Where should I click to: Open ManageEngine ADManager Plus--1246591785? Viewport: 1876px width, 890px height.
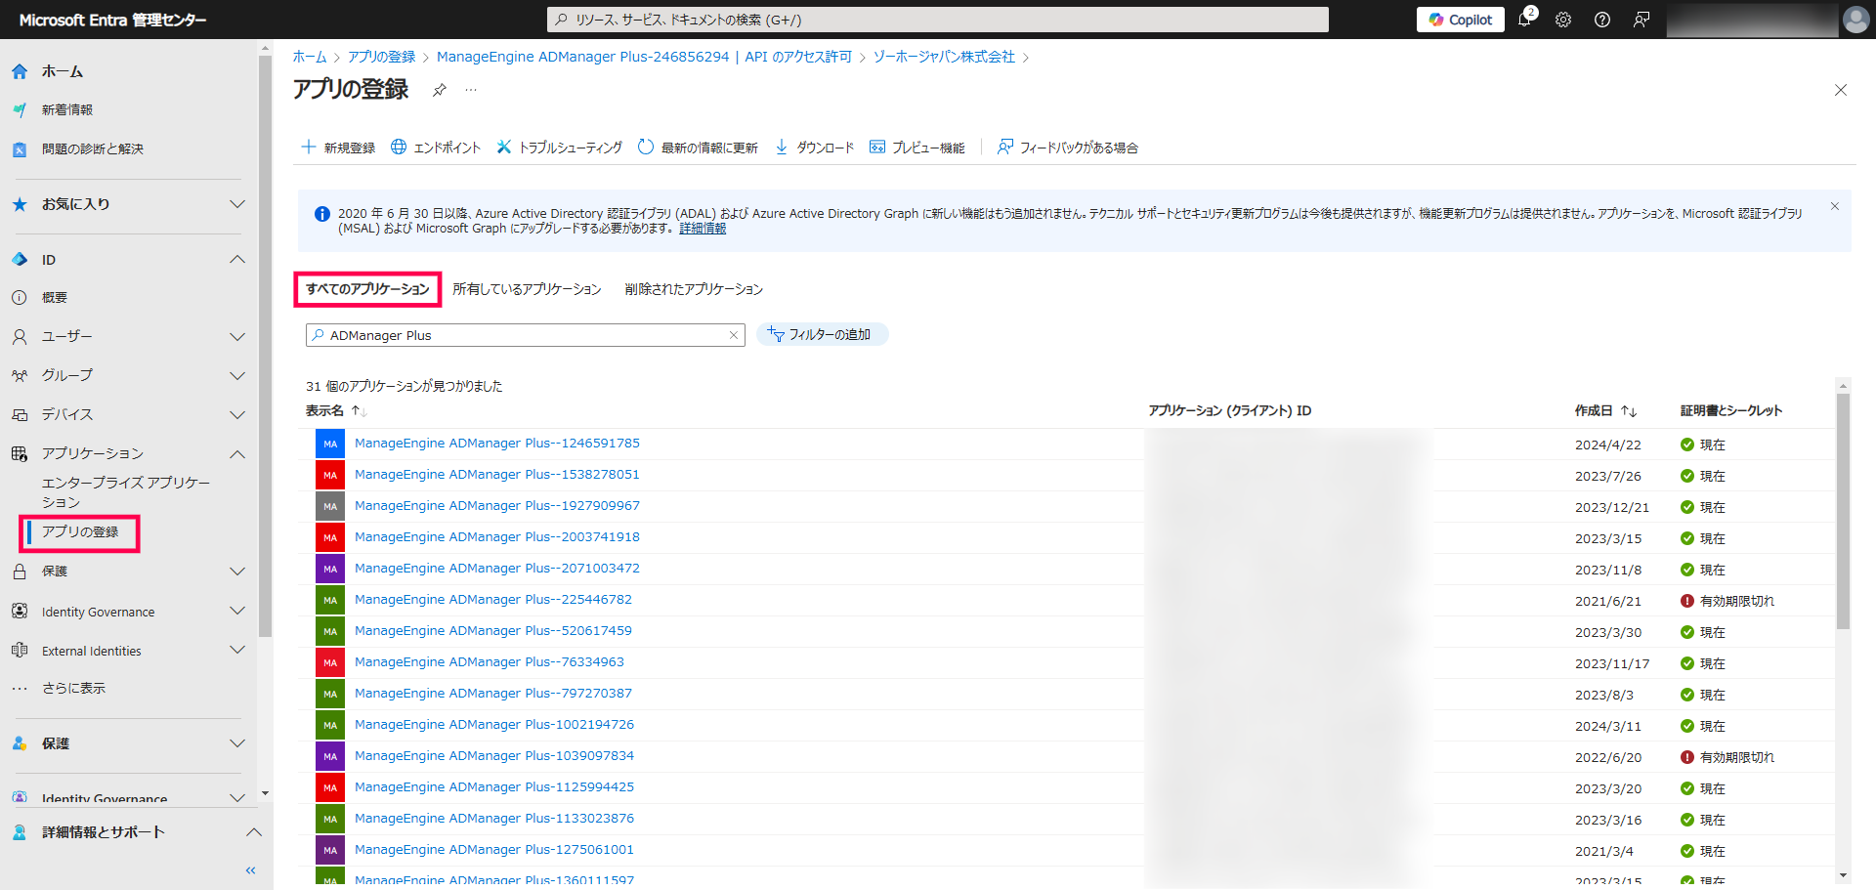tap(497, 444)
